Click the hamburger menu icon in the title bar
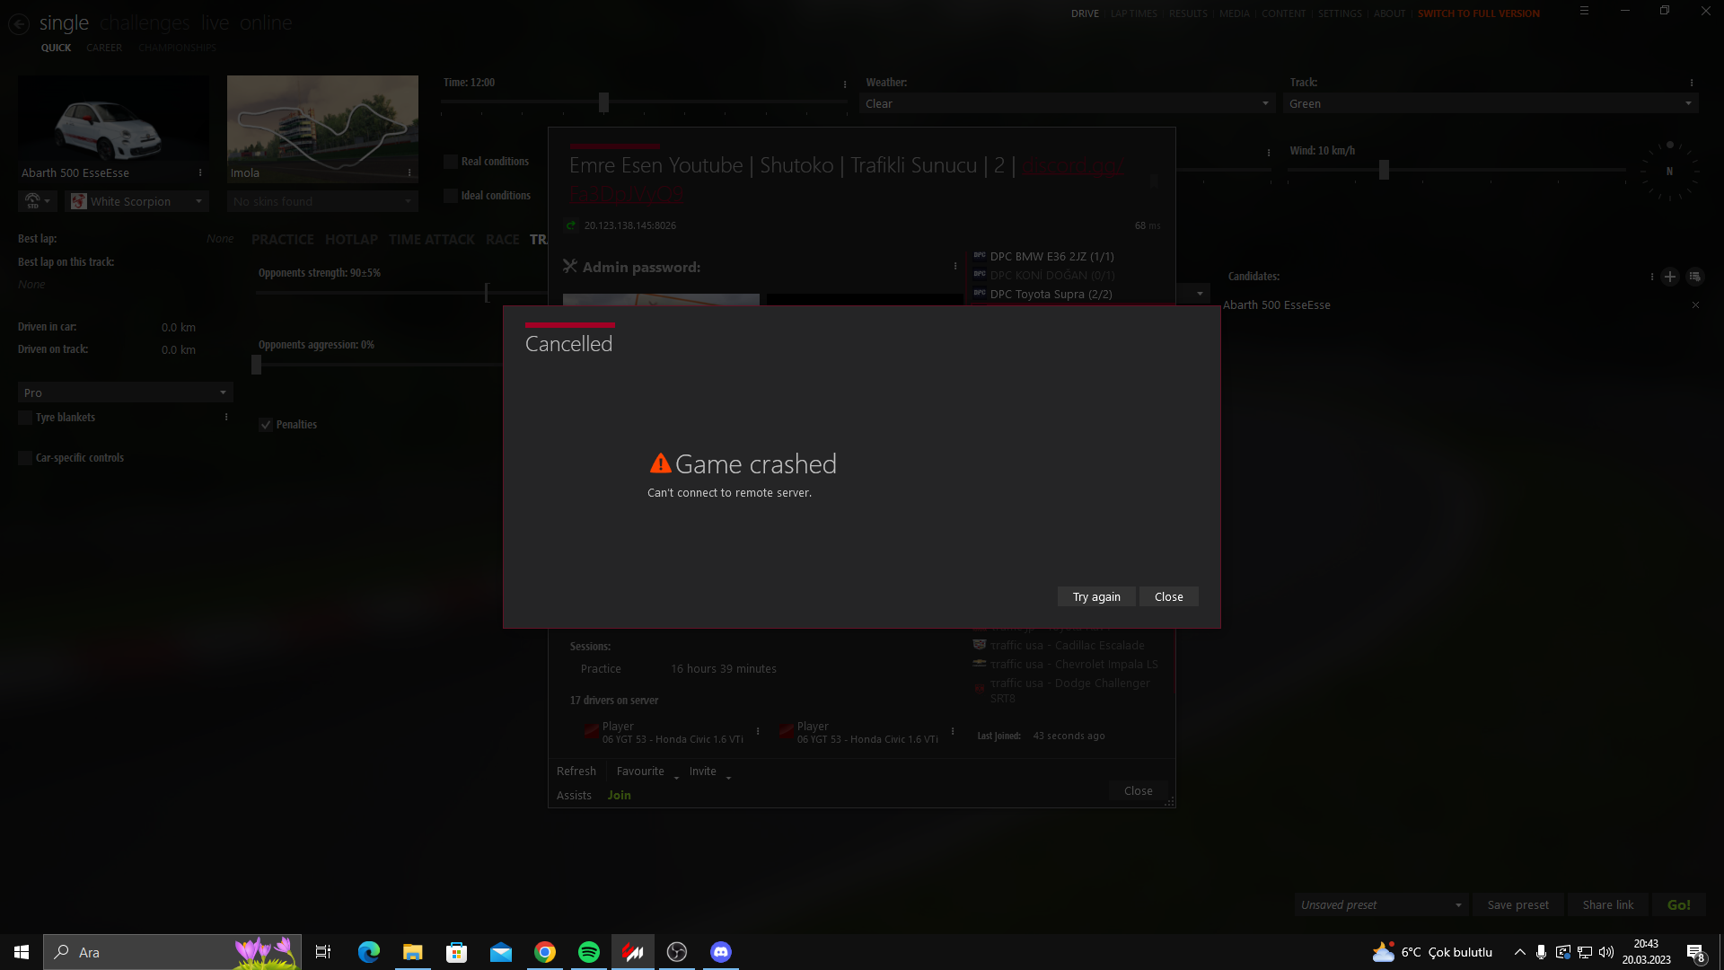Image resolution: width=1724 pixels, height=970 pixels. click(1584, 11)
